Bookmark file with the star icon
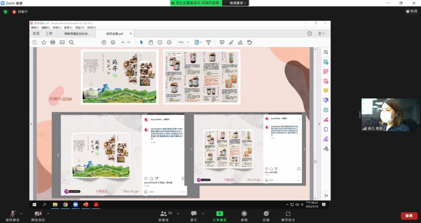The image size is (421, 223). click(x=44, y=42)
